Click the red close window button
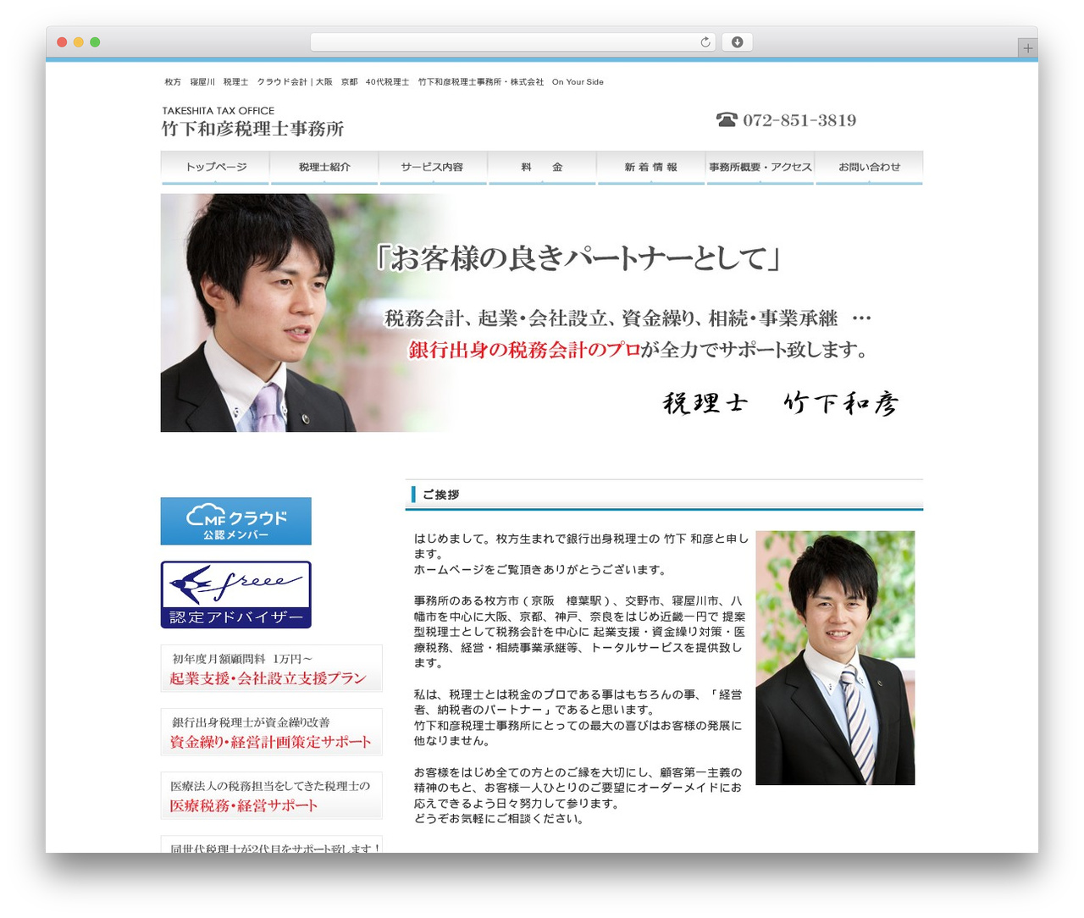The width and height of the screenshot is (1084, 918). pyautogui.click(x=62, y=42)
